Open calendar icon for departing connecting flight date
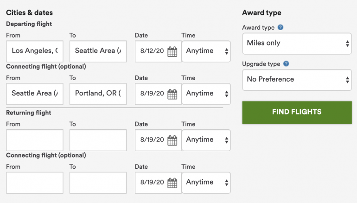The width and height of the screenshot is (357, 203). tap(172, 94)
